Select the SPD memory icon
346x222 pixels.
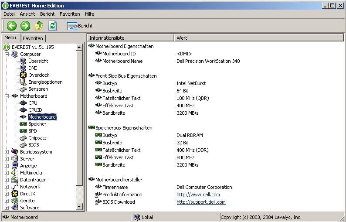coord(23,131)
